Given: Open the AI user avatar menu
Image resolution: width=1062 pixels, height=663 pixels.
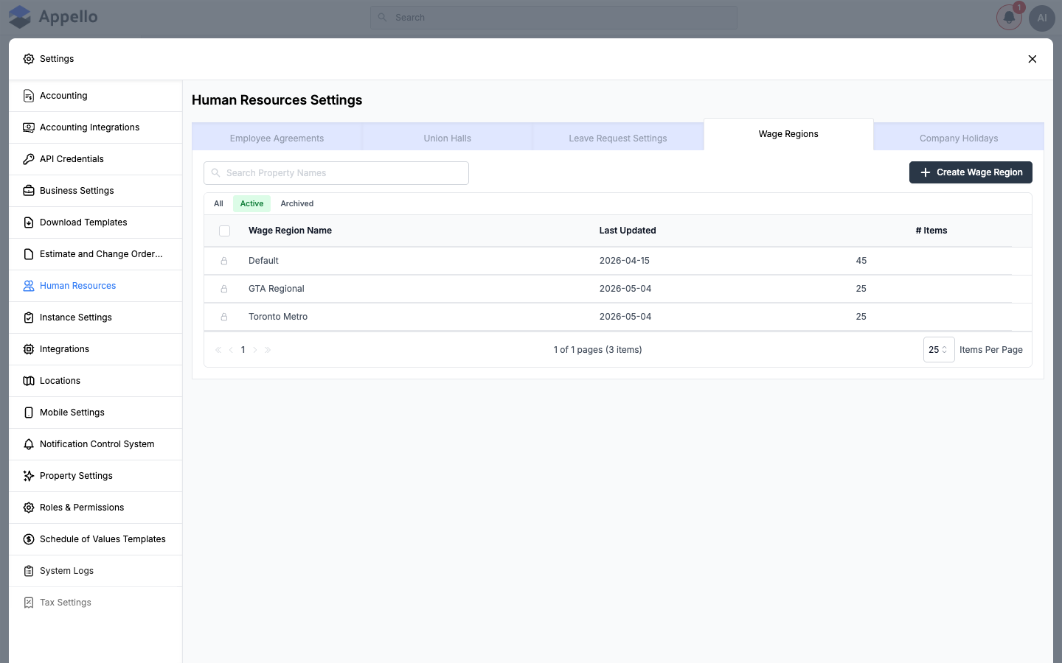Looking at the screenshot, I should (x=1042, y=18).
